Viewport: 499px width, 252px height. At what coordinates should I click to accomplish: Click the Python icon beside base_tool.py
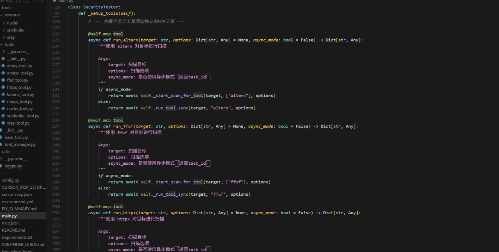point(1,137)
